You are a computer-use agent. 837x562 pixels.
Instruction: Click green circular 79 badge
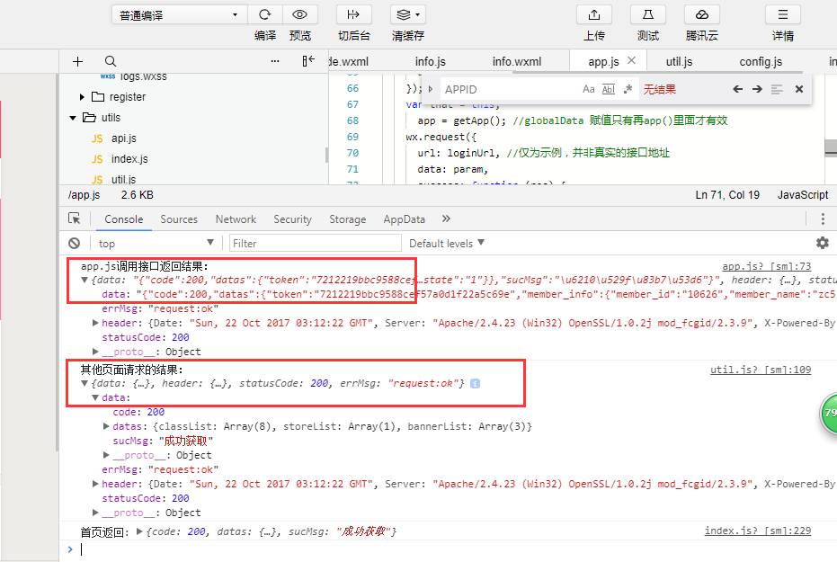point(828,413)
